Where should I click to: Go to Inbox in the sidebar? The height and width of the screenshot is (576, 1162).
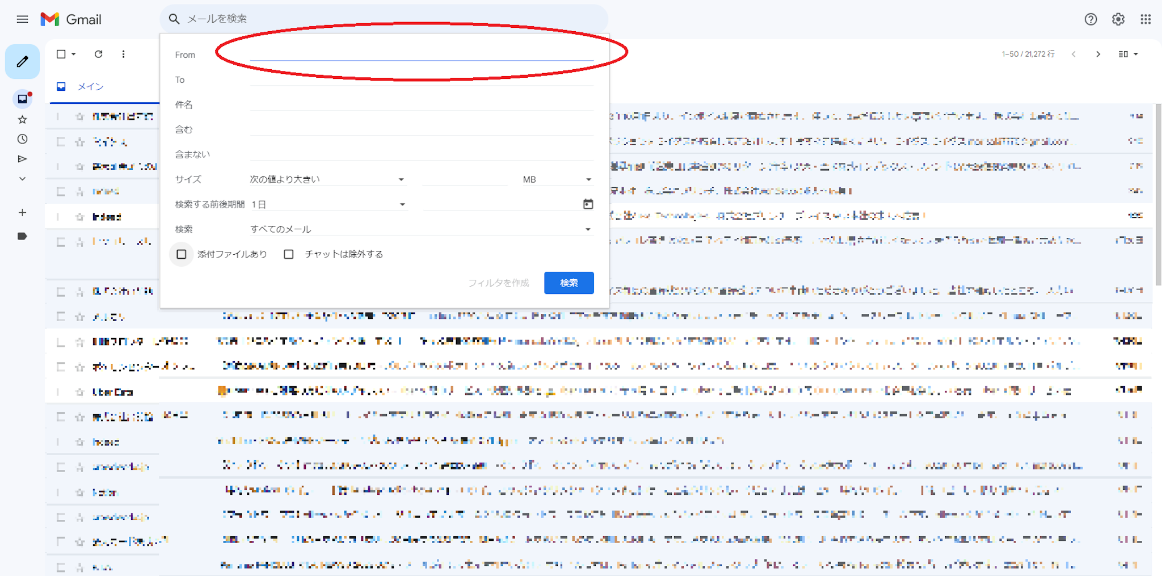tap(22, 99)
